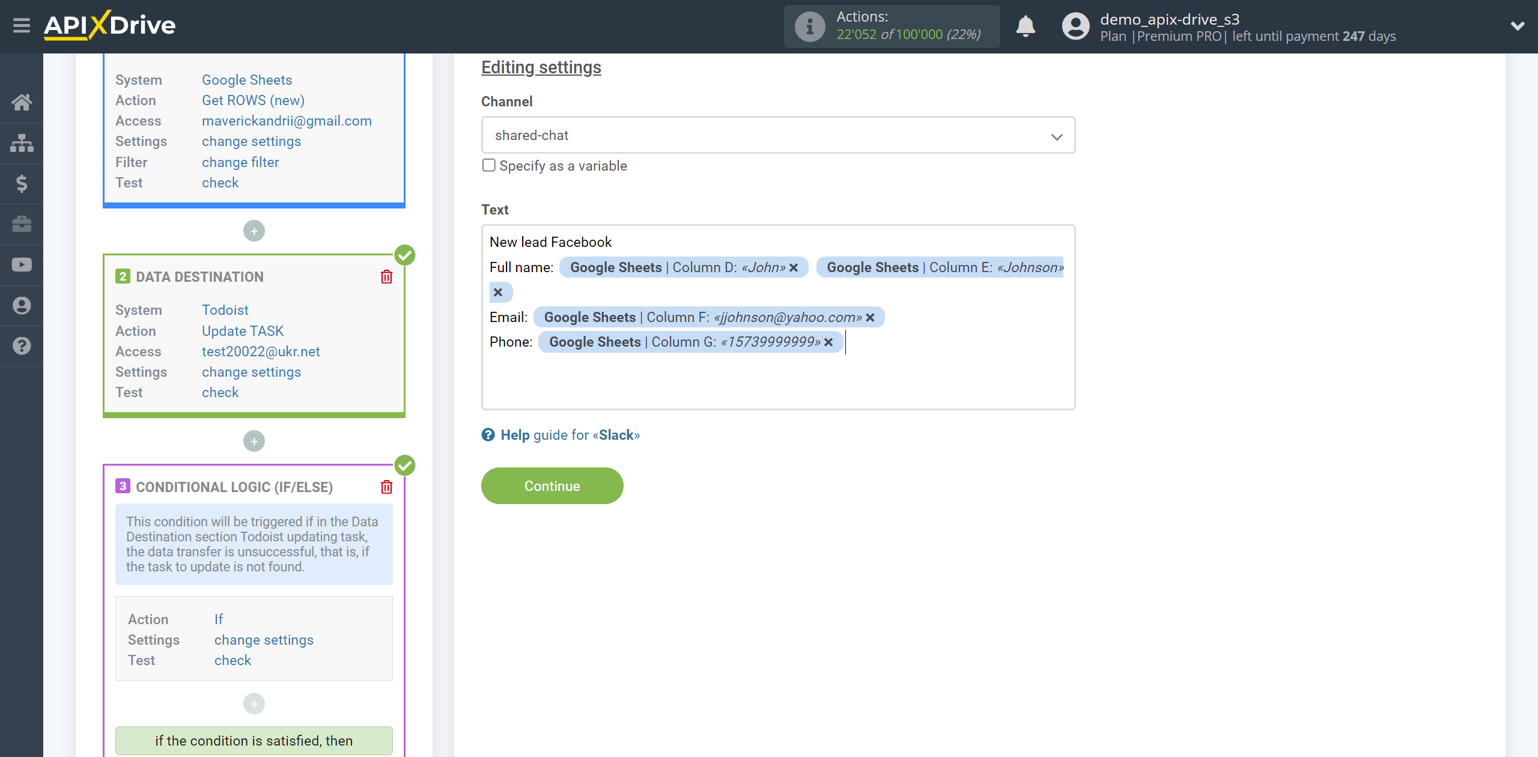Image resolution: width=1538 pixels, height=757 pixels.
Task: Open Help guide for Slack link
Action: [570, 435]
